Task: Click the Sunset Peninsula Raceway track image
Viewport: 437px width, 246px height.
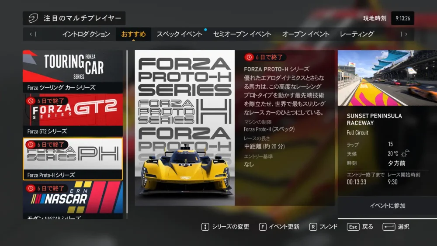Action: (387, 78)
